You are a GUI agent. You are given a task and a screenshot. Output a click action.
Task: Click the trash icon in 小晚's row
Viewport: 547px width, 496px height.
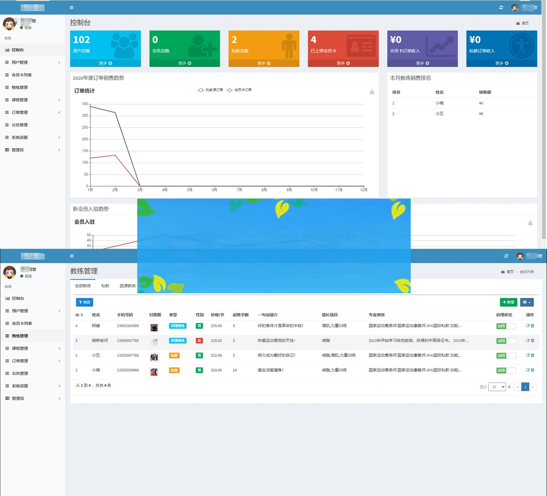click(x=532, y=370)
